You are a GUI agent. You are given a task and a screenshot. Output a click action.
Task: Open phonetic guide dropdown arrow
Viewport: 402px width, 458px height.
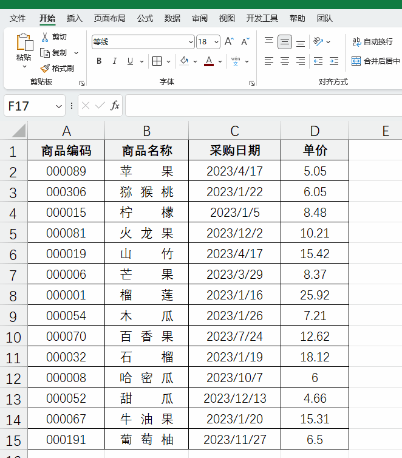(247, 61)
